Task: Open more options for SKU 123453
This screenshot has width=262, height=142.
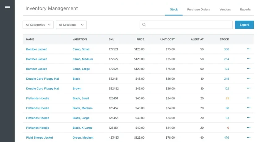Action: (x=249, y=118)
